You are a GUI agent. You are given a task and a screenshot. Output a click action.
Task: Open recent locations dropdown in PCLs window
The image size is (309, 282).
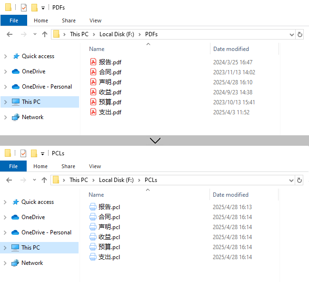point(34,180)
